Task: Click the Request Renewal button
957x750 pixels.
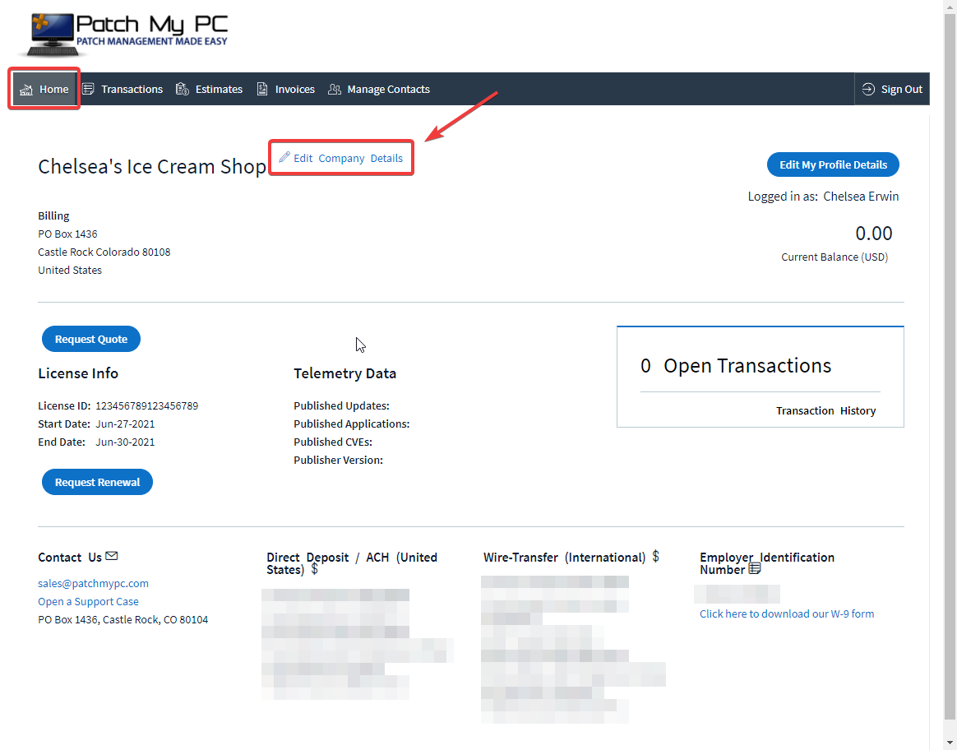Action: point(97,482)
